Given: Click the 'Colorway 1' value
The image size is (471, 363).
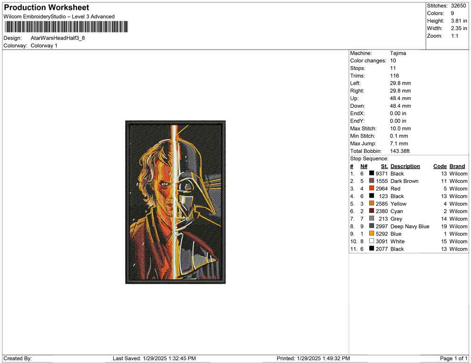Looking at the screenshot, I should (44, 46).
